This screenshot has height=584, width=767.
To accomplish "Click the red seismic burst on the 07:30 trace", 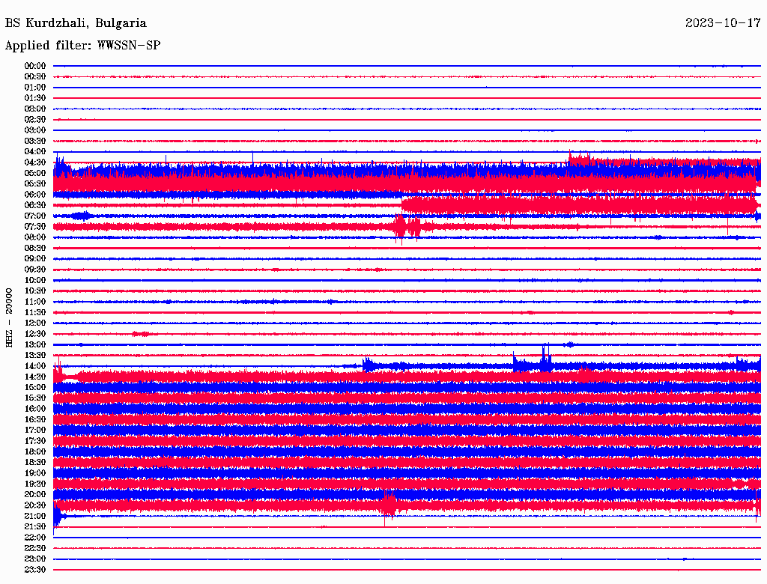I will pyautogui.click(x=407, y=228).
